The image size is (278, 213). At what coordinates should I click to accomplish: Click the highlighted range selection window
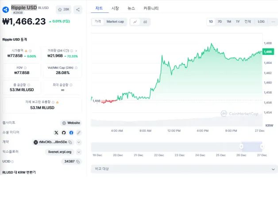(x=251, y=147)
